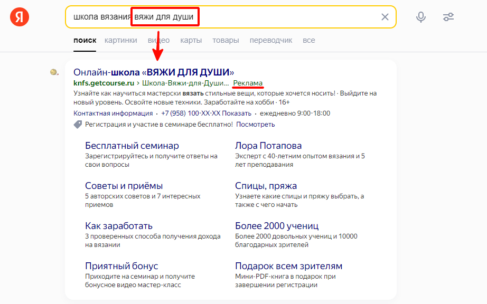Reveal the phone number with «Показать»
Viewport: 487px width, 304px height.
point(236,113)
